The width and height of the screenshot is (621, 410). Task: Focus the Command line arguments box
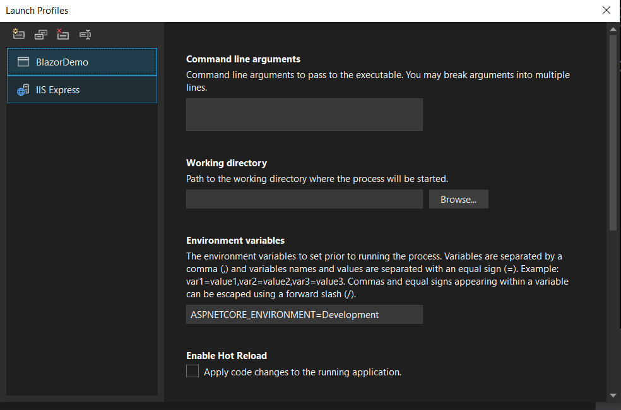tap(304, 115)
